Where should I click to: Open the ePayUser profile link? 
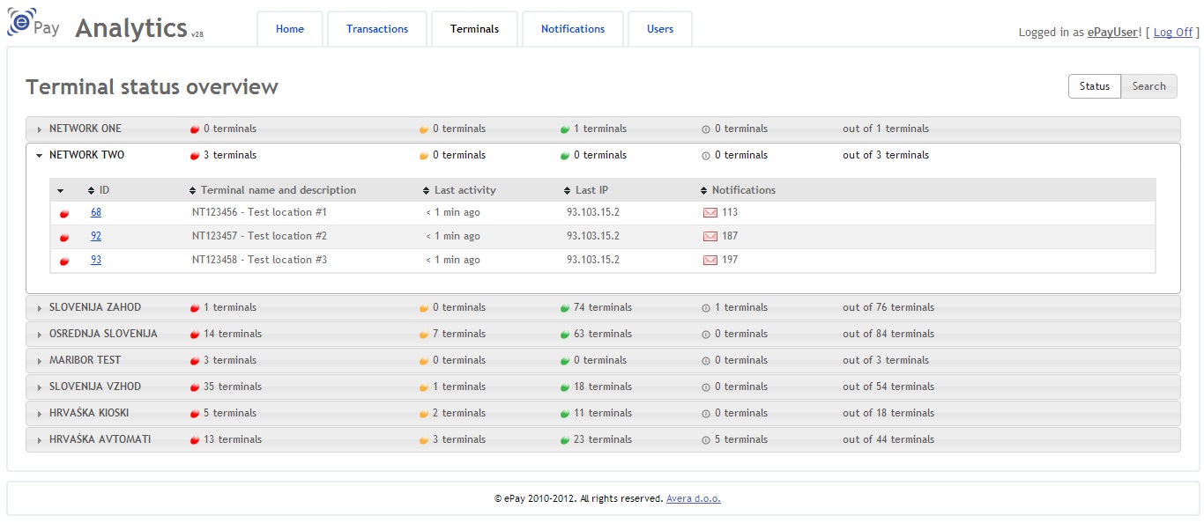tap(1113, 33)
